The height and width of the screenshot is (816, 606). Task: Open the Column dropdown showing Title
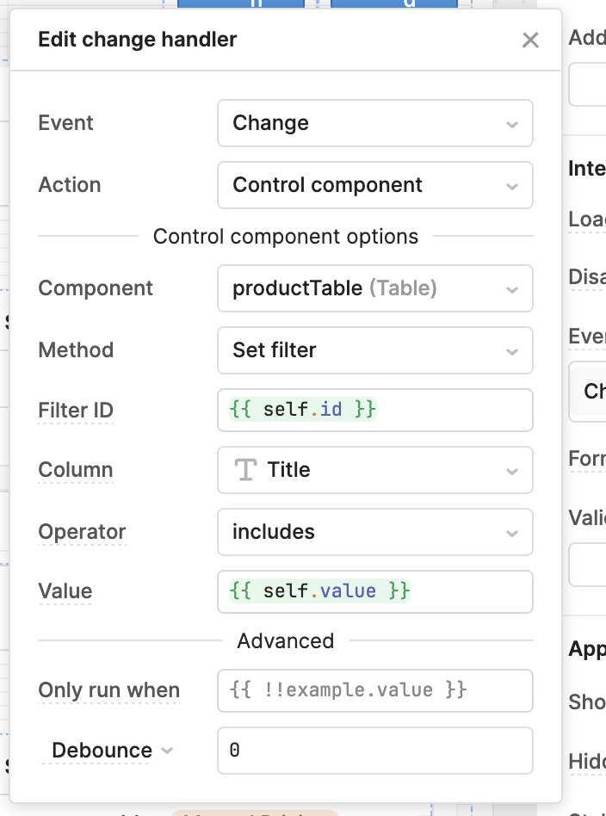point(374,470)
